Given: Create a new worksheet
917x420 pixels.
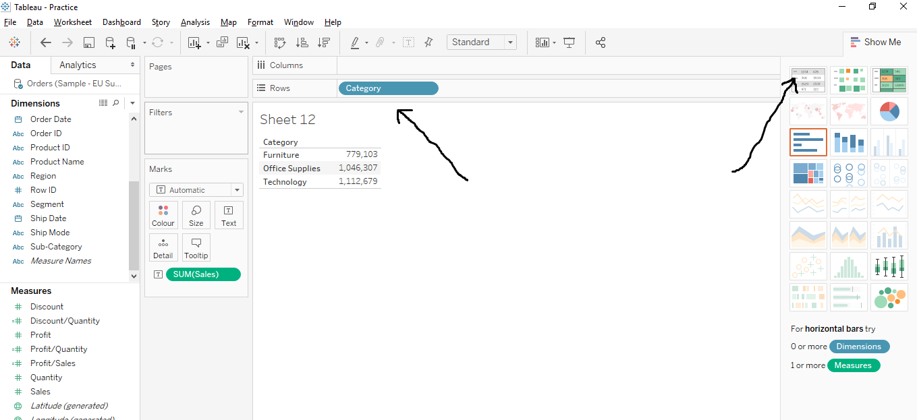Looking at the screenshot, I should coord(194,42).
